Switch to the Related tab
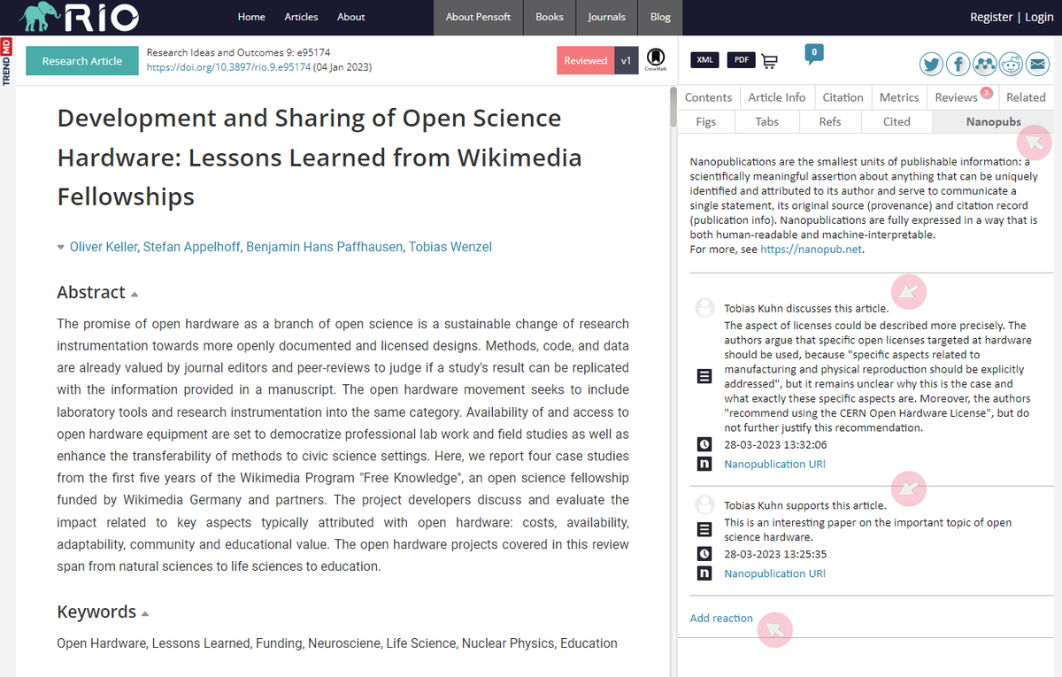This screenshot has width=1062, height=677. tap(1026, 97)
